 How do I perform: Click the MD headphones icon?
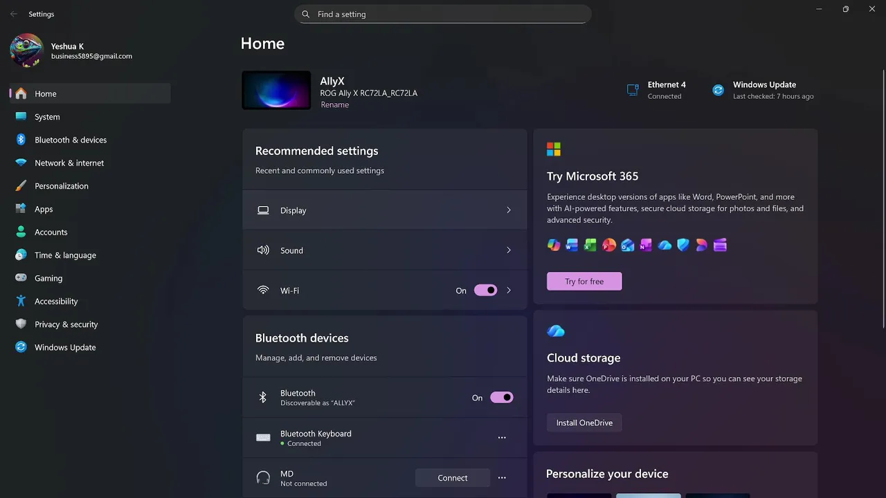263,478
